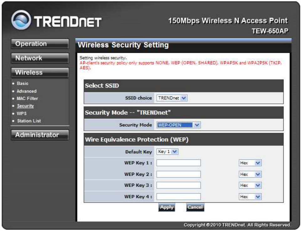Viewport: 303px width, 233px height.
Task: Click the TEW-650AP model name
Action: pos(270,31)
